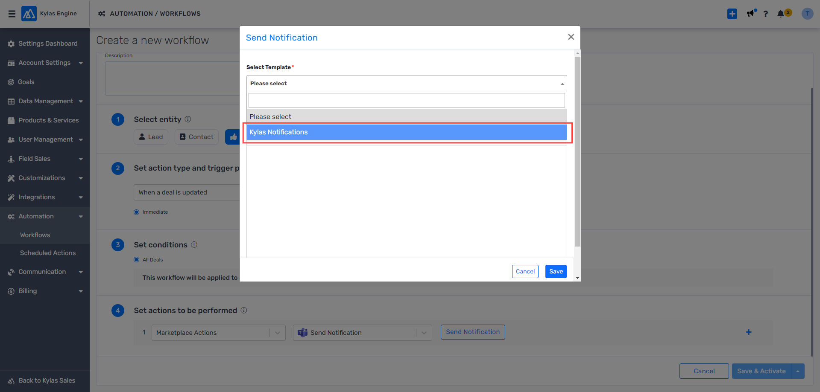Click Cancel in the notification dialog
The image size is (820, 392).
525,271
